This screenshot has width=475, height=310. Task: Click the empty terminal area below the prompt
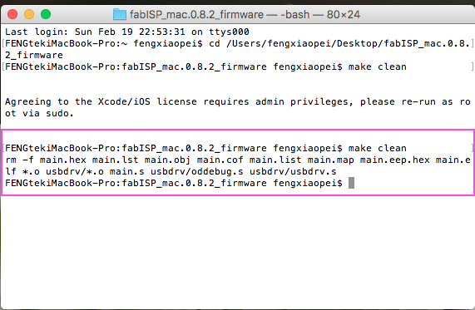(238, 251)
